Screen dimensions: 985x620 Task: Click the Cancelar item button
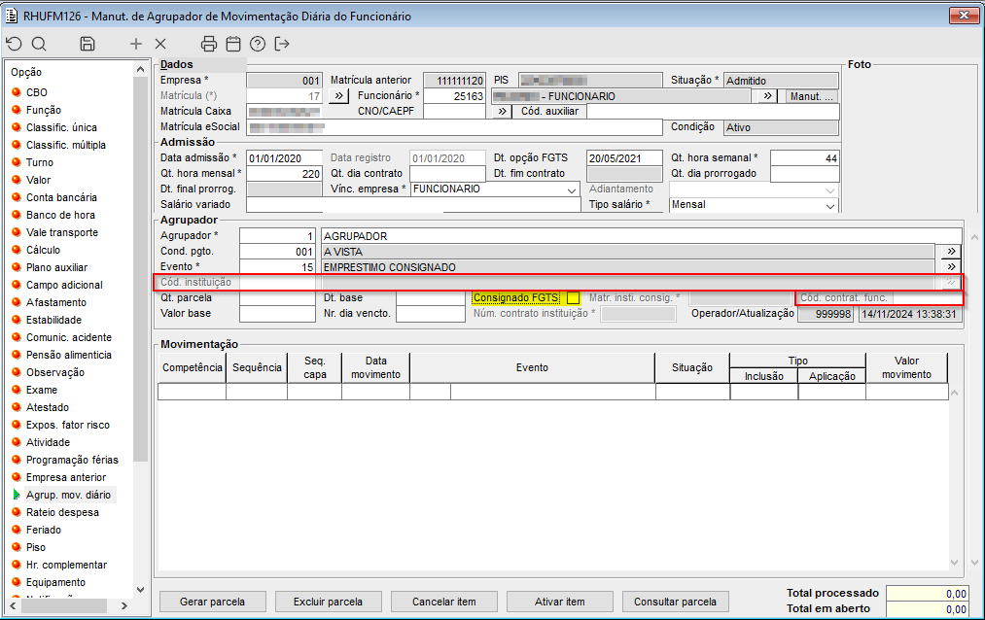click(443, 602)
